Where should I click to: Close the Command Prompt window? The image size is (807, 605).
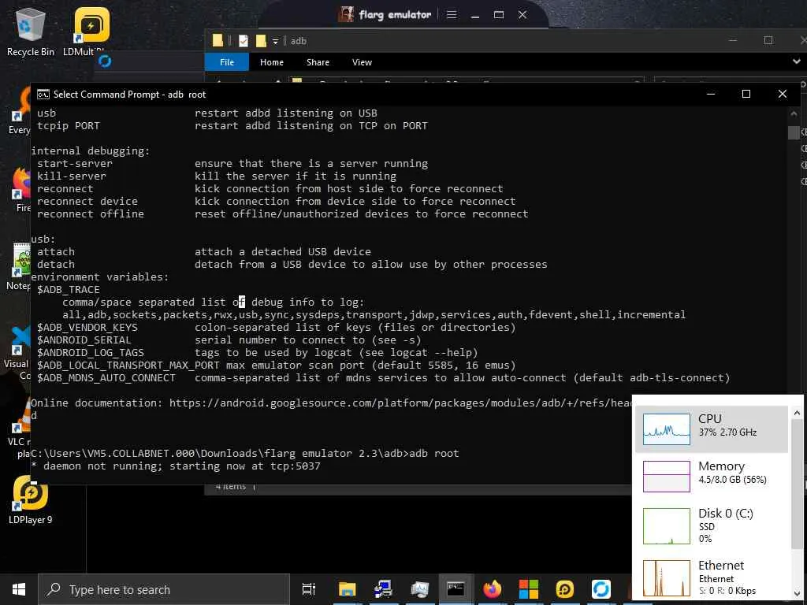coord(783,95)
